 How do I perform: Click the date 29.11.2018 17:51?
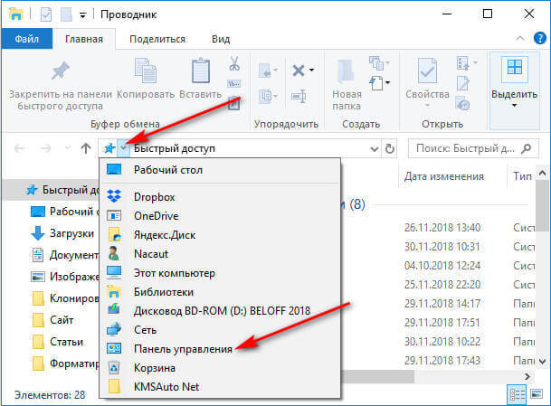442,323
